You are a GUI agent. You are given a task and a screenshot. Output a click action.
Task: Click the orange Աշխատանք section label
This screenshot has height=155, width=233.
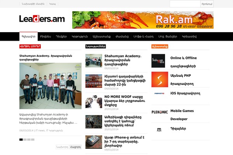[160, 46]
